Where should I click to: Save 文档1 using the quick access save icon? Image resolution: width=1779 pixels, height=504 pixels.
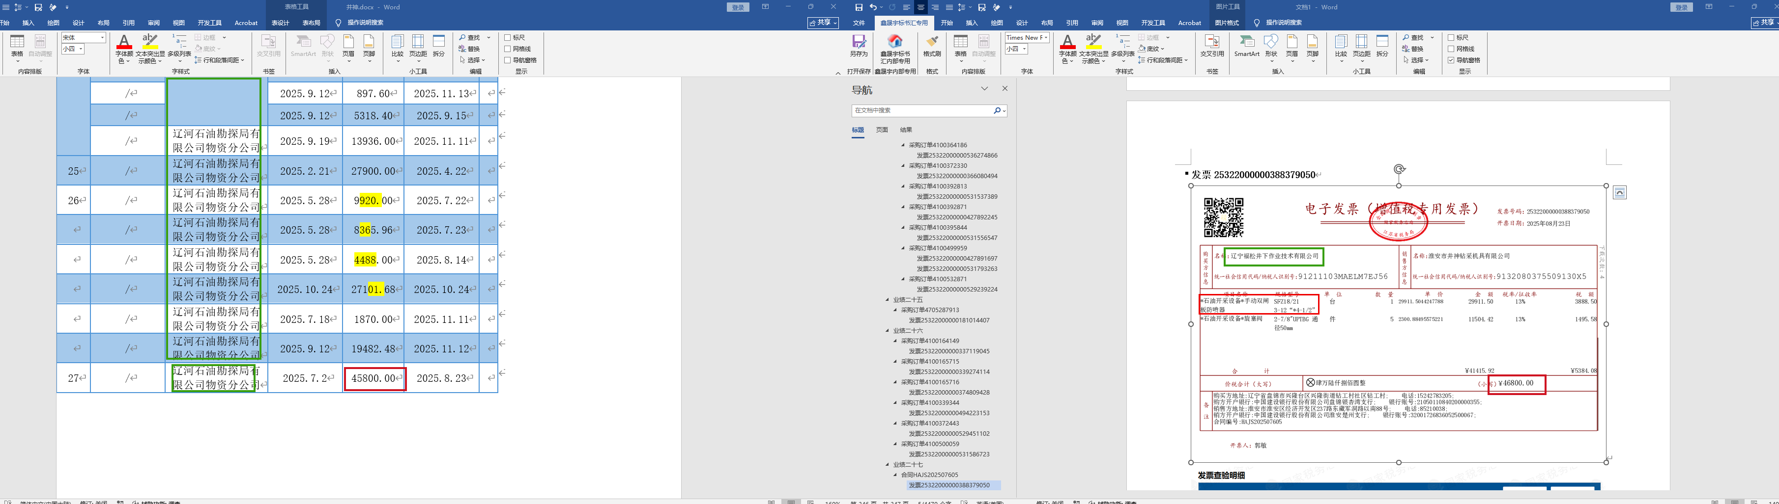(859, 7)
